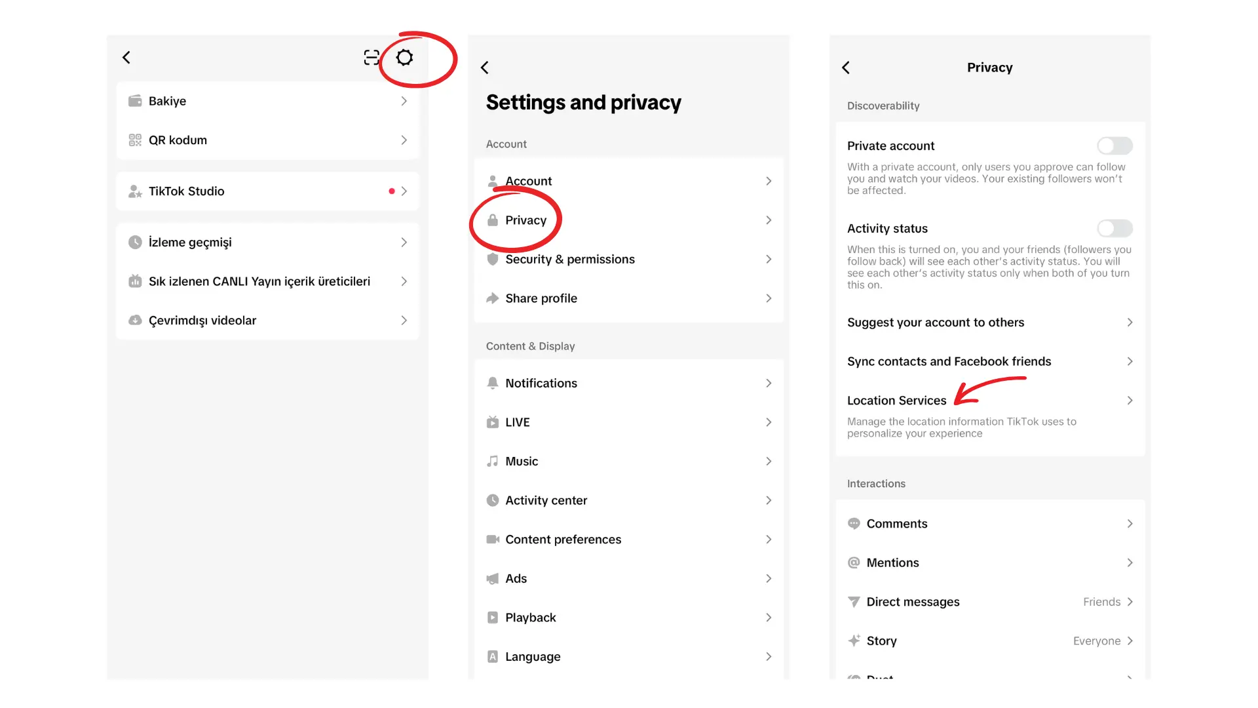Click the Private account lock icon
The width and height of the screenshot is (1258, 708).
(x=491, y=220)
